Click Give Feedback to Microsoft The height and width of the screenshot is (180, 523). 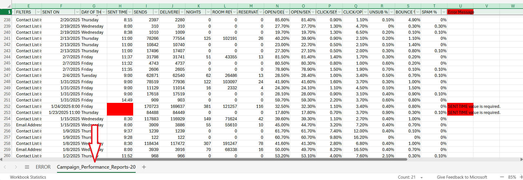pos(462,177)
